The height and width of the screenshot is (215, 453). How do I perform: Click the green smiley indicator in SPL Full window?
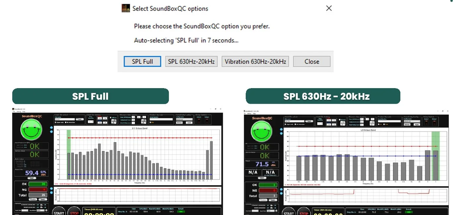[x=31, y=130]
